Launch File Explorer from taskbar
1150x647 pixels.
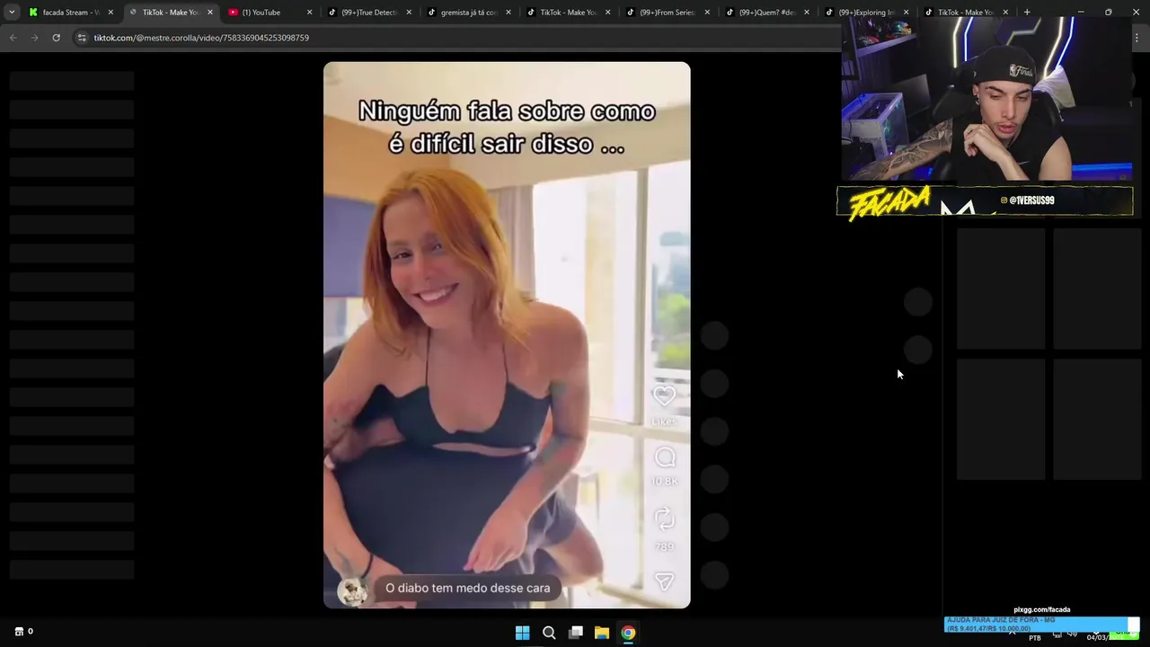(x=602, y=633)
